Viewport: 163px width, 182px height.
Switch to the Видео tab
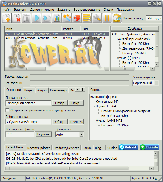click(x=29, y=90)
